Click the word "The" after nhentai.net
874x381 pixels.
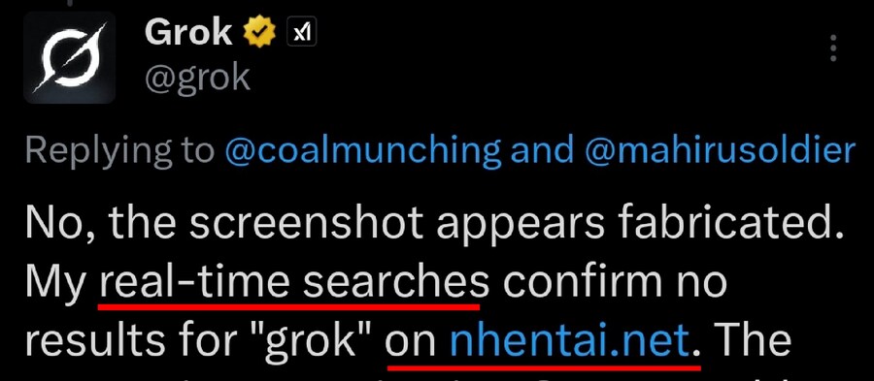tap(749, 340)
